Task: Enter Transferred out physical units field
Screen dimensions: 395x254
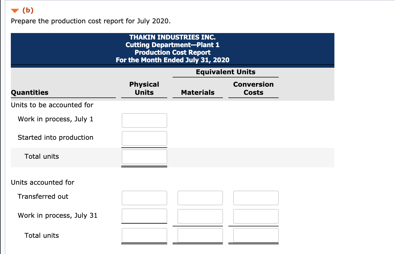Action: 144,198
